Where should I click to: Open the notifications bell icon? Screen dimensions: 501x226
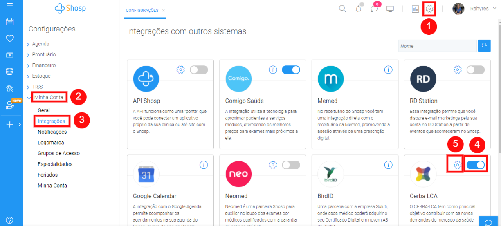(359, 9)
